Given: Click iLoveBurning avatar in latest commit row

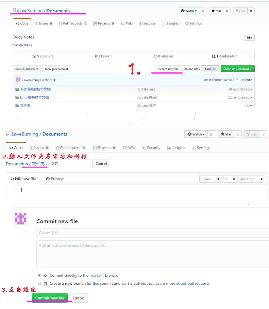Looking at the screenshot, I should 18,80.
